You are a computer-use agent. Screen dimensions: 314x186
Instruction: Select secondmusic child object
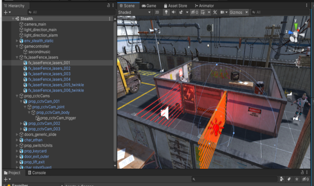[x=39, y=52]
